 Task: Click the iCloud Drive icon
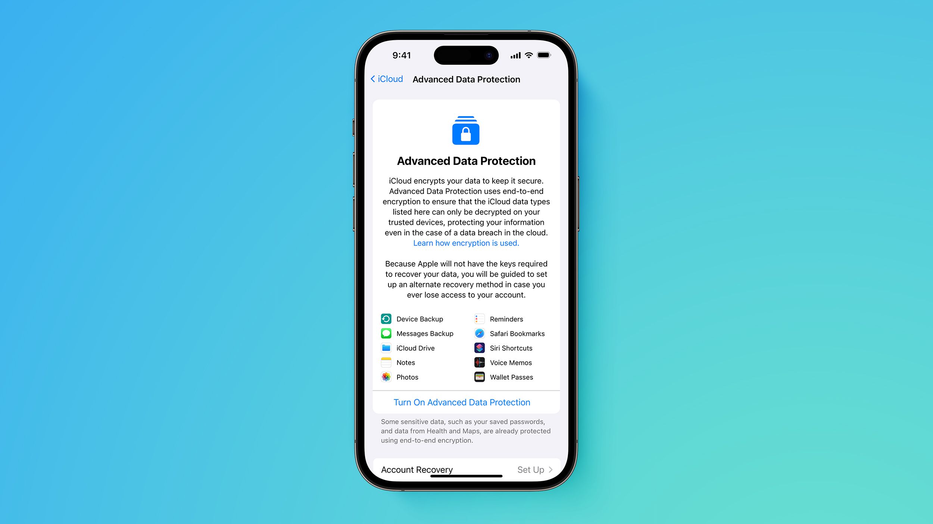[x=386, y=347]
